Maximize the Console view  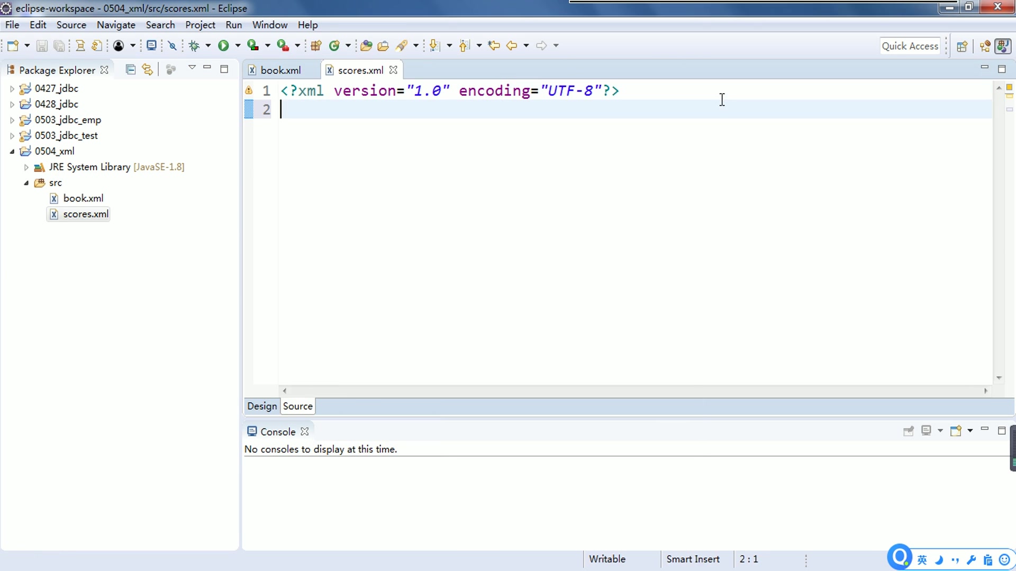coord(1002,431)
